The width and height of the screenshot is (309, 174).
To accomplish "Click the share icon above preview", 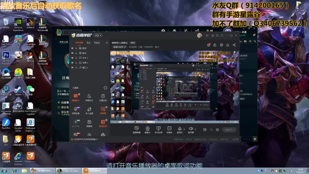I will (x=234, y=45).
